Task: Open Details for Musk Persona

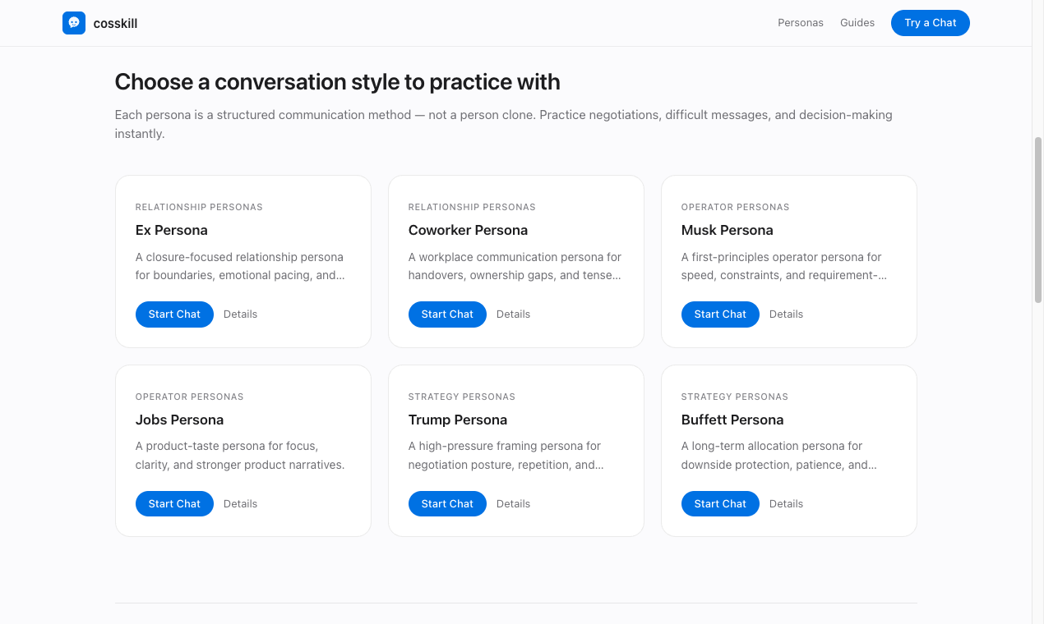Action: (786, 314)
